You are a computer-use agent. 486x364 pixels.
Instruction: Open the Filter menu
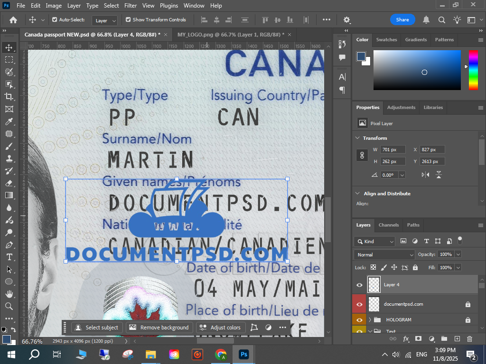coord(131,6)
